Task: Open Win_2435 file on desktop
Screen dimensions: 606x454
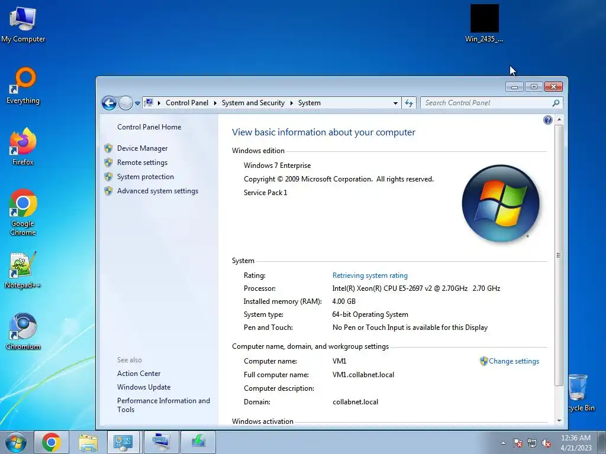Action: coord(484,23)
